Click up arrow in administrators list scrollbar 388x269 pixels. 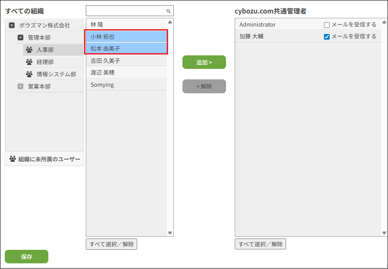click(384, 22)
